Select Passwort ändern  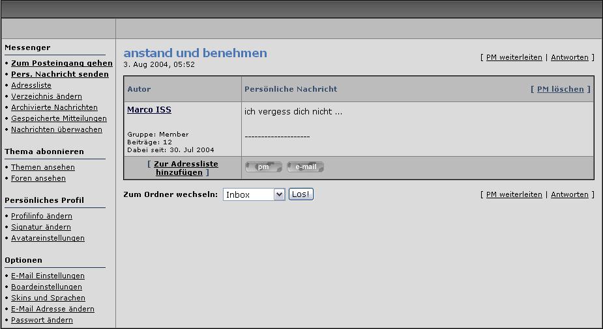point(42,320)
